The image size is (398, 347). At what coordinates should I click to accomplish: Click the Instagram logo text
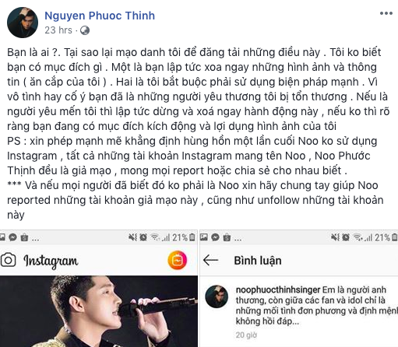pos(51,261)
